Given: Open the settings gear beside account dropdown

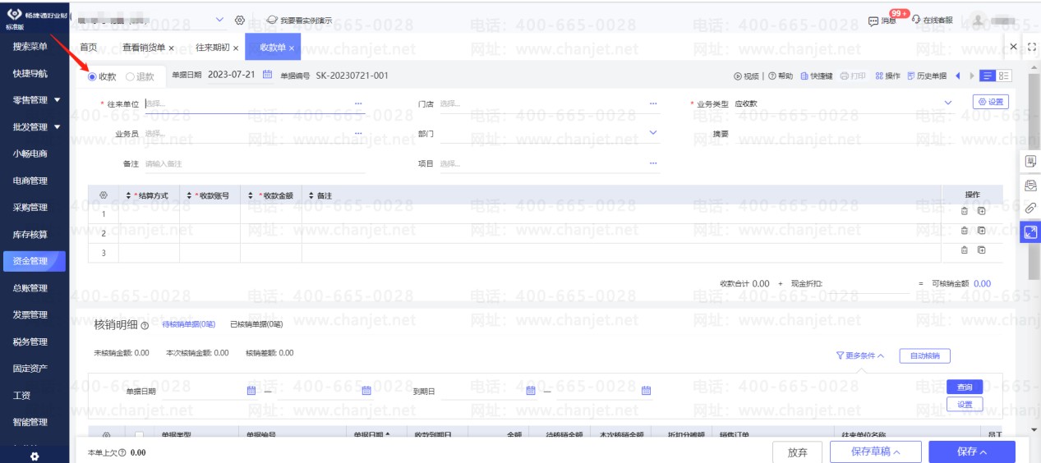Looking at the screenshot, I should pyautogui.click(x=240, y=19).
